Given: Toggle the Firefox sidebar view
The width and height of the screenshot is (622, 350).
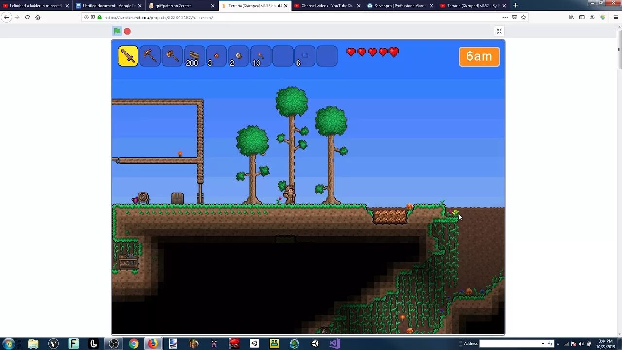Looking at the screenshot, I should tap(582, 17).
